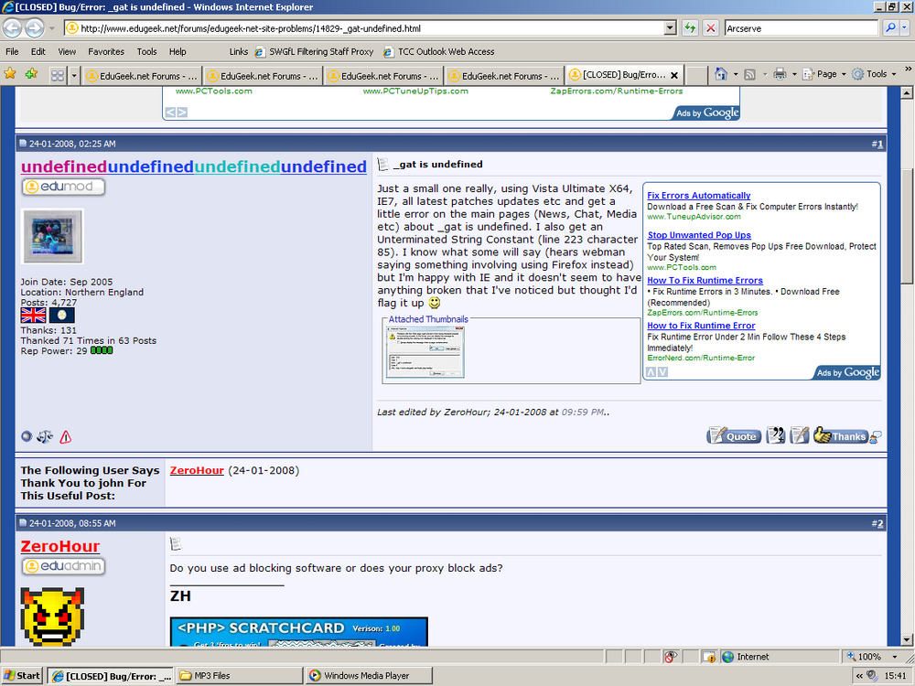Image resolution: width=915 pixels, height=686 pixels.
Task: Click the taskbar clock showing 15:41
Action: (895, 676)
